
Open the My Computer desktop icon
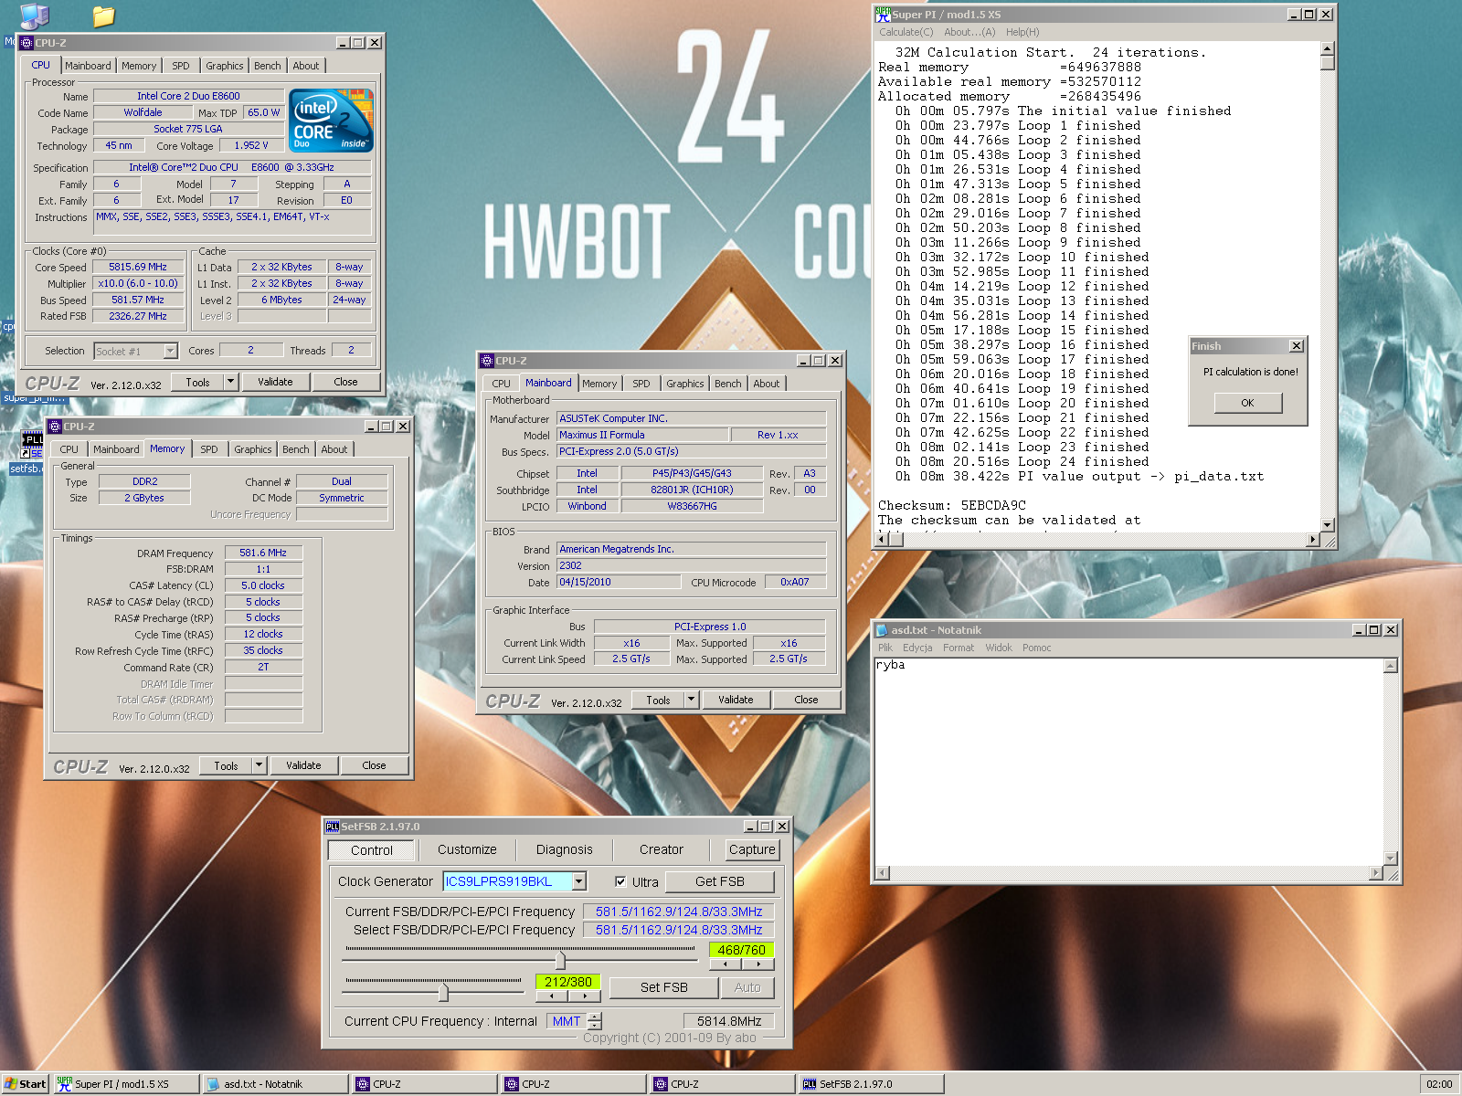click(x=34, y=15)
